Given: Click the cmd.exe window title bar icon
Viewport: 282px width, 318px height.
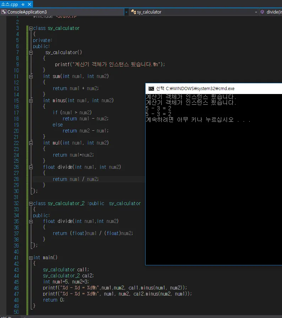Looking at the screenshot, I should 151,89.
